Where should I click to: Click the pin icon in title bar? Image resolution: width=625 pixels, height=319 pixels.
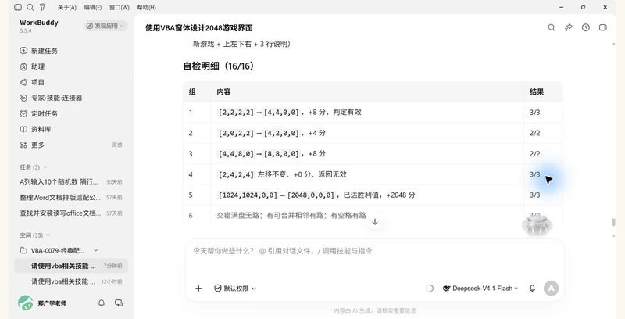tap(43, 7)
